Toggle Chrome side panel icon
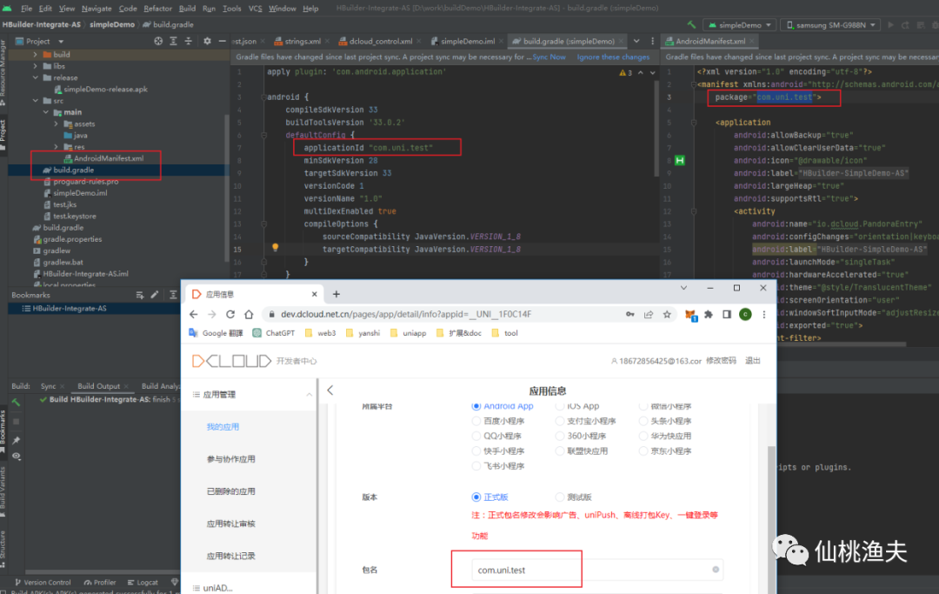Image resolution: width=939 pixels, height=594 pixels. coord(727,314)
